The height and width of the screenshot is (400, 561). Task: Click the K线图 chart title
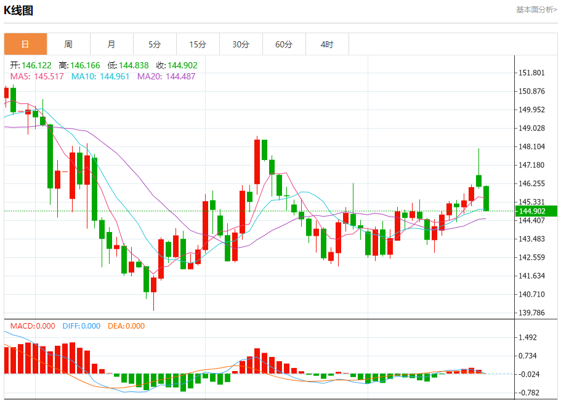[x=18, y=10]
